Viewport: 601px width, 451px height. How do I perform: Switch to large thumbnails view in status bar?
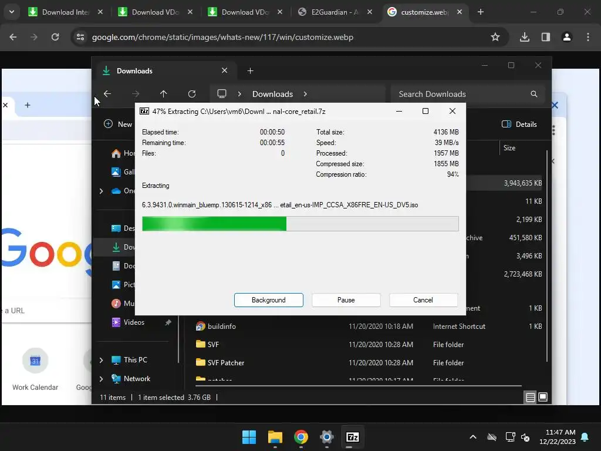543,398
